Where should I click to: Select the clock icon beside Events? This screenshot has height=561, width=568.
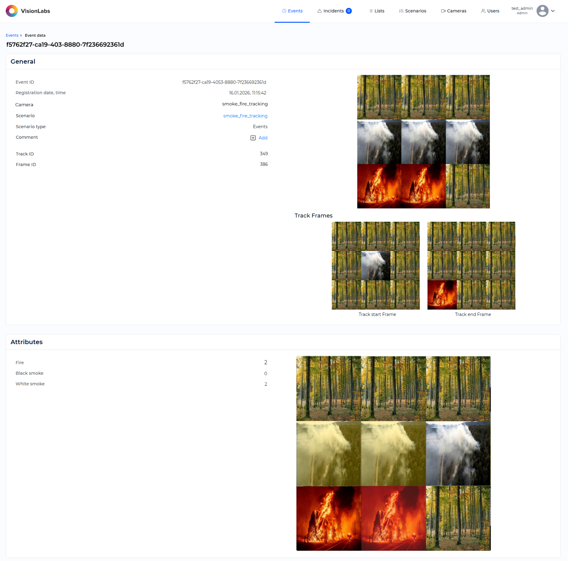(x=284, y=11)
